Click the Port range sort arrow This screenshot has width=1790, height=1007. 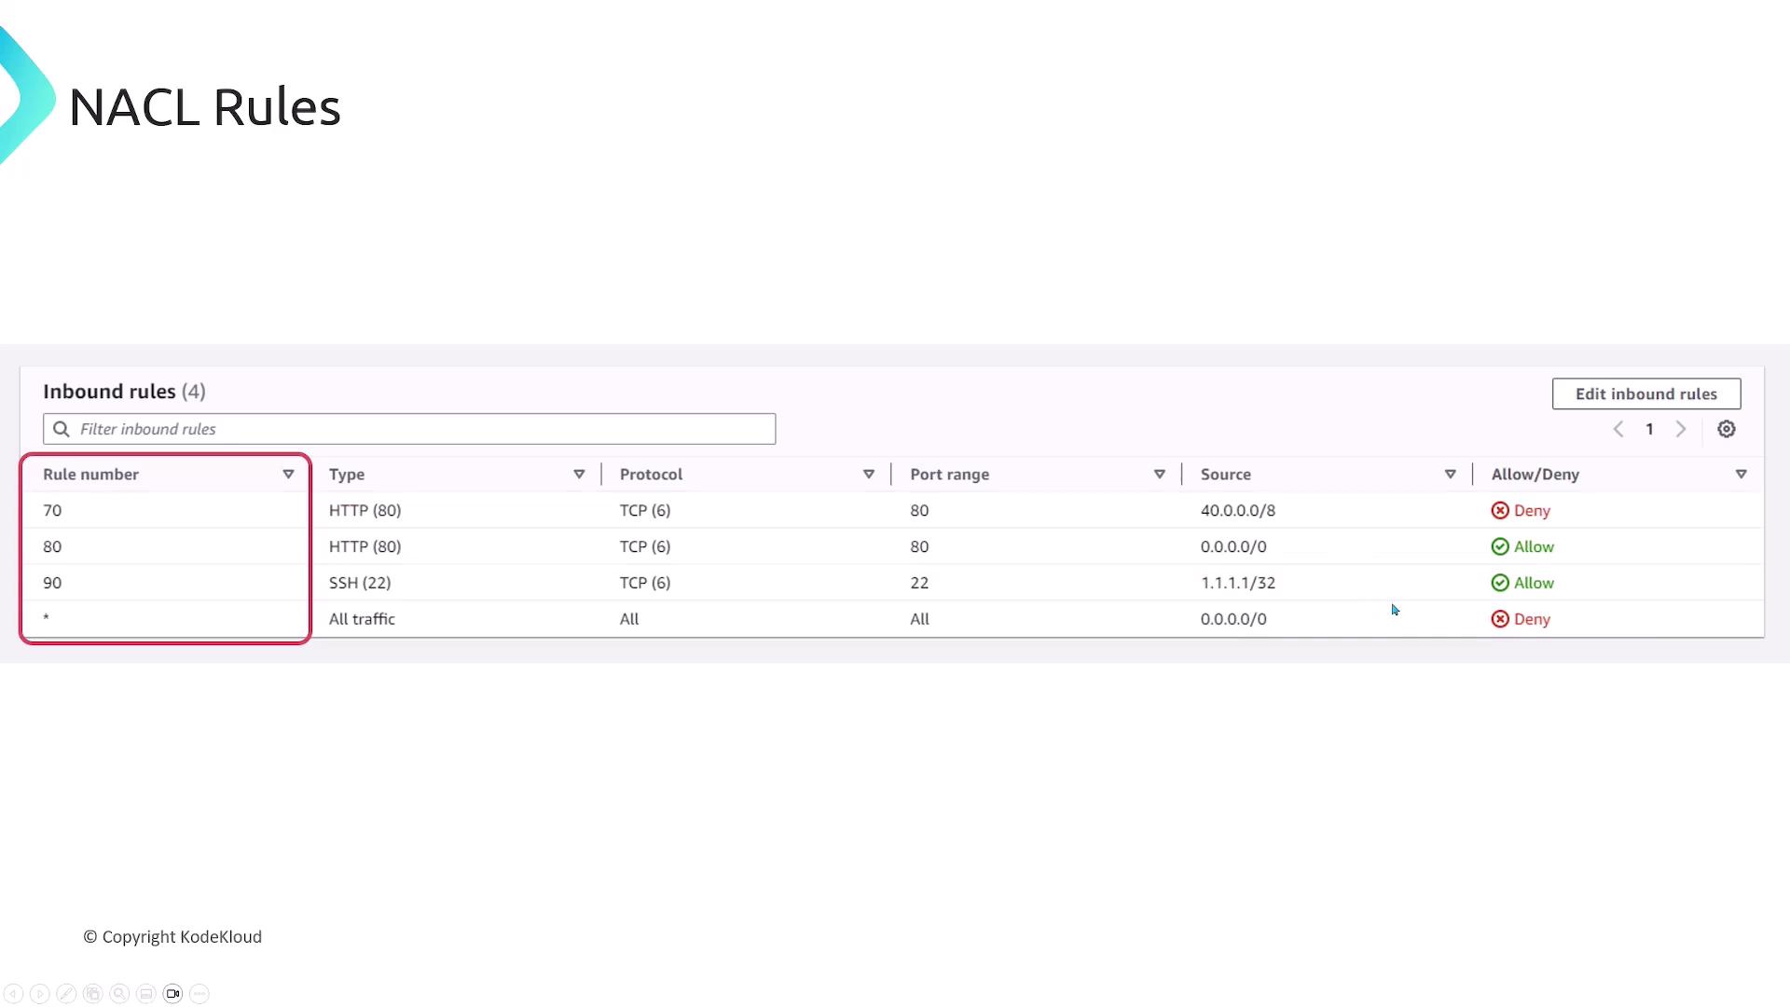click(1160, 475)
